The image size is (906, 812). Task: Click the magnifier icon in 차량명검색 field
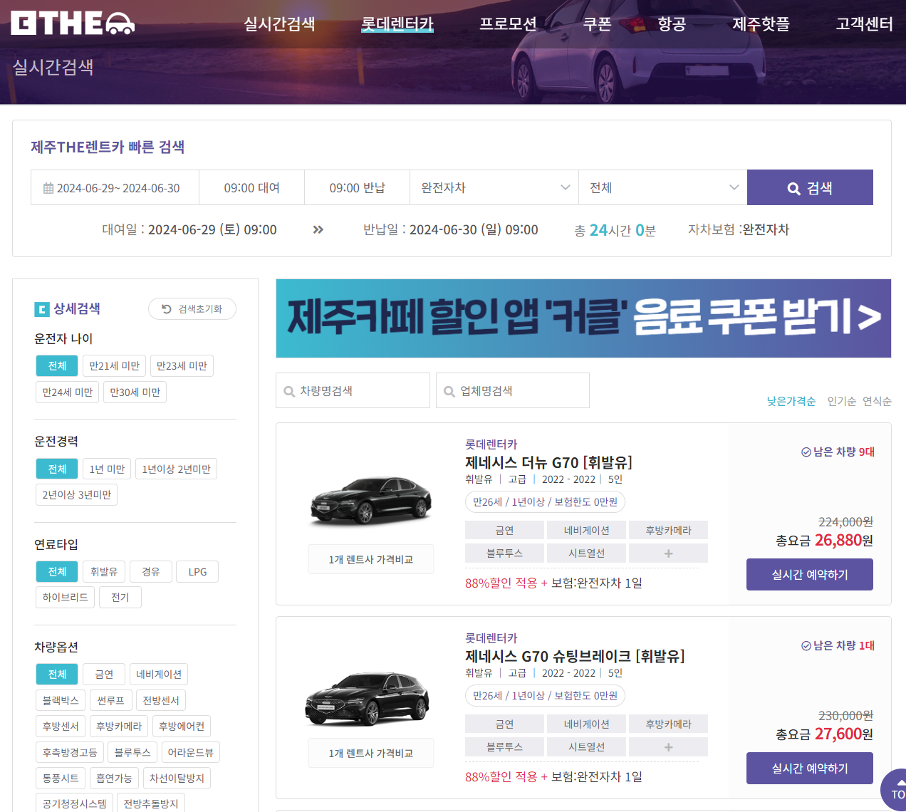pos(289,392)
